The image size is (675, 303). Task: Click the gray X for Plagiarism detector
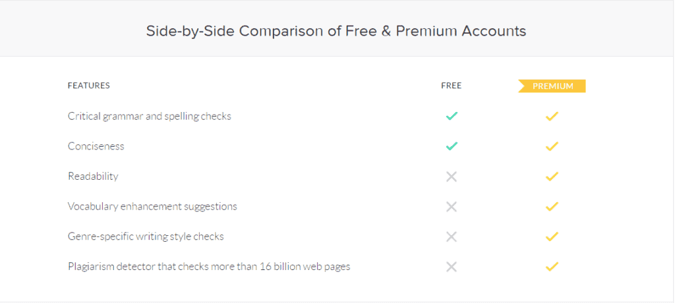[x=452, y=267]
